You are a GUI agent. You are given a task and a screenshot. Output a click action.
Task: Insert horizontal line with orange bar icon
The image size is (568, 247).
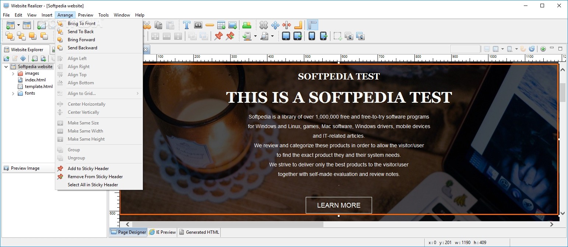210,25
